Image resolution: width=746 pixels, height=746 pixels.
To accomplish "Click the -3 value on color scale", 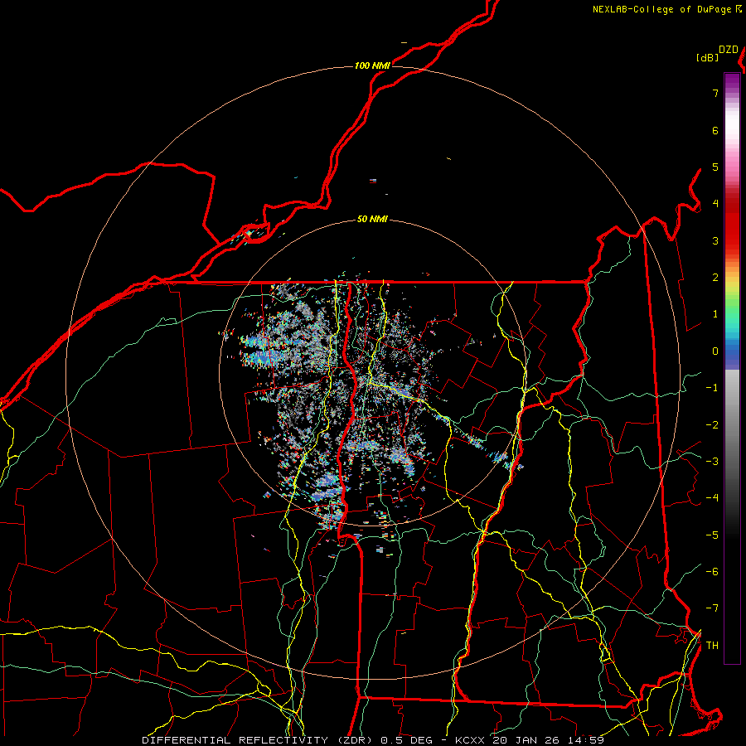I will coord(712,462).
